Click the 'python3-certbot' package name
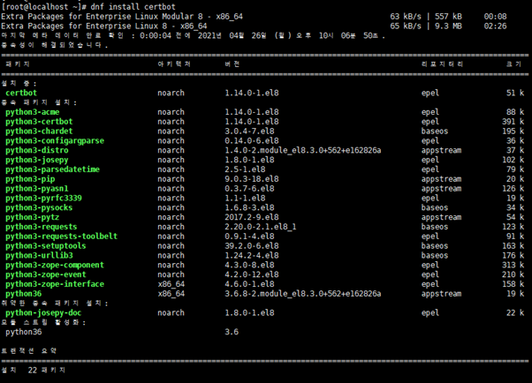The image size is (532, 383). tap(39, 122)
